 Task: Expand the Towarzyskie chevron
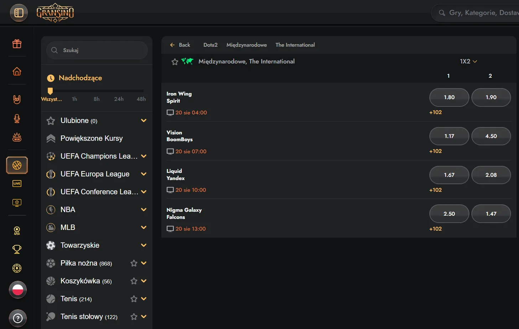144,245
